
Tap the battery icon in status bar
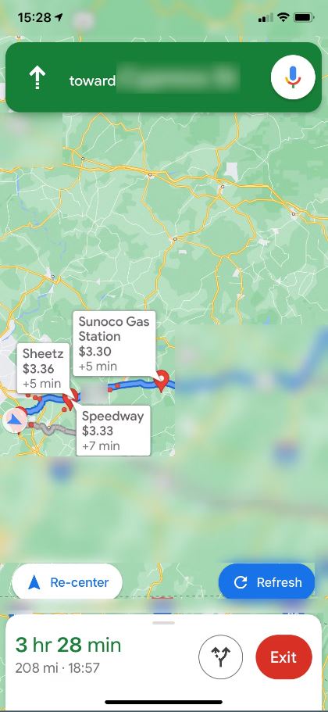click(x=304, y=18)
